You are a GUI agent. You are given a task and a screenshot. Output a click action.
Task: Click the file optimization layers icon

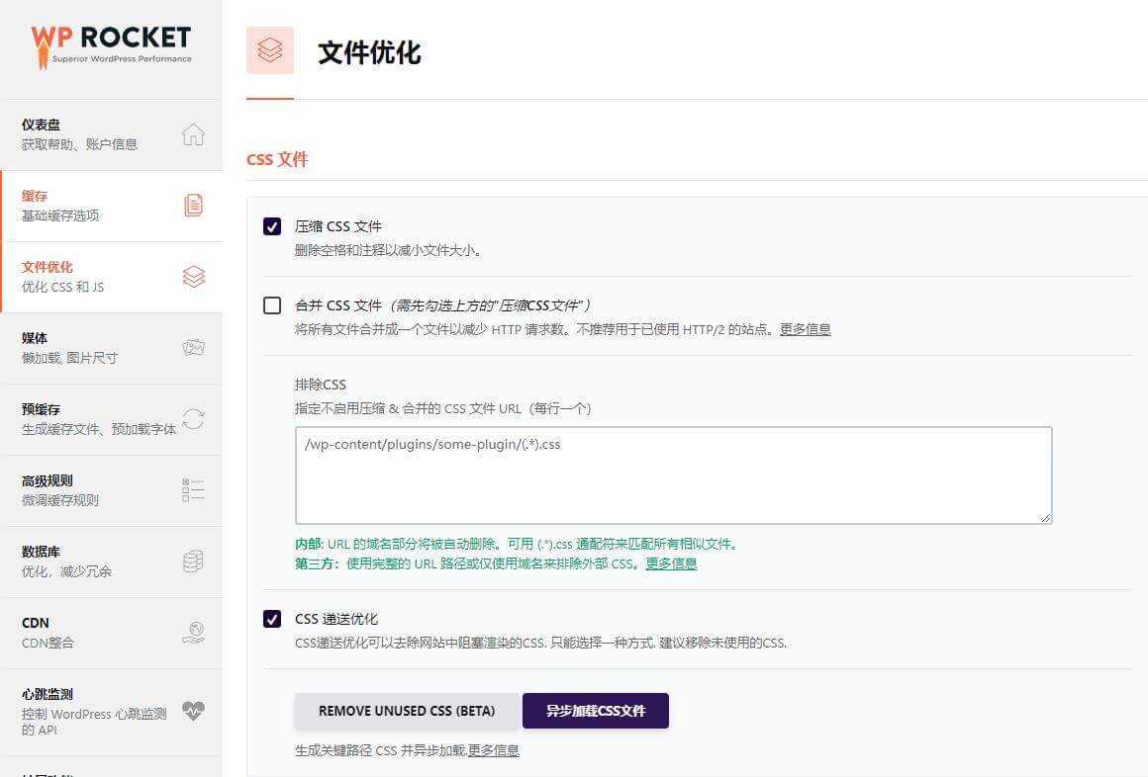pos(194,277)
